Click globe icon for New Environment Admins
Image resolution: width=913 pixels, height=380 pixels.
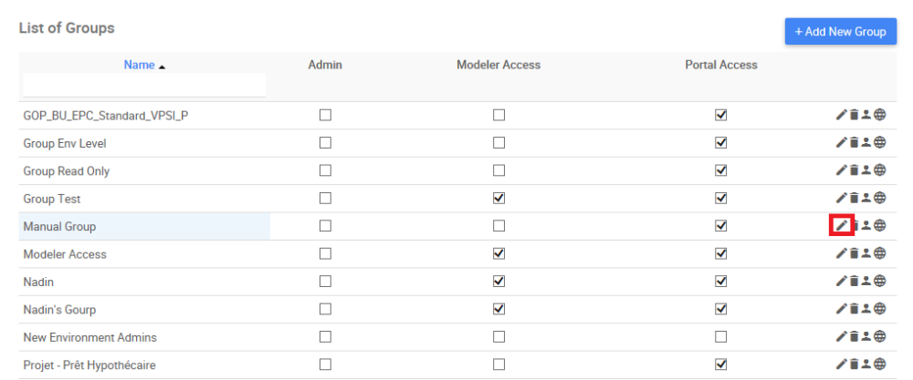click(880, 337)
